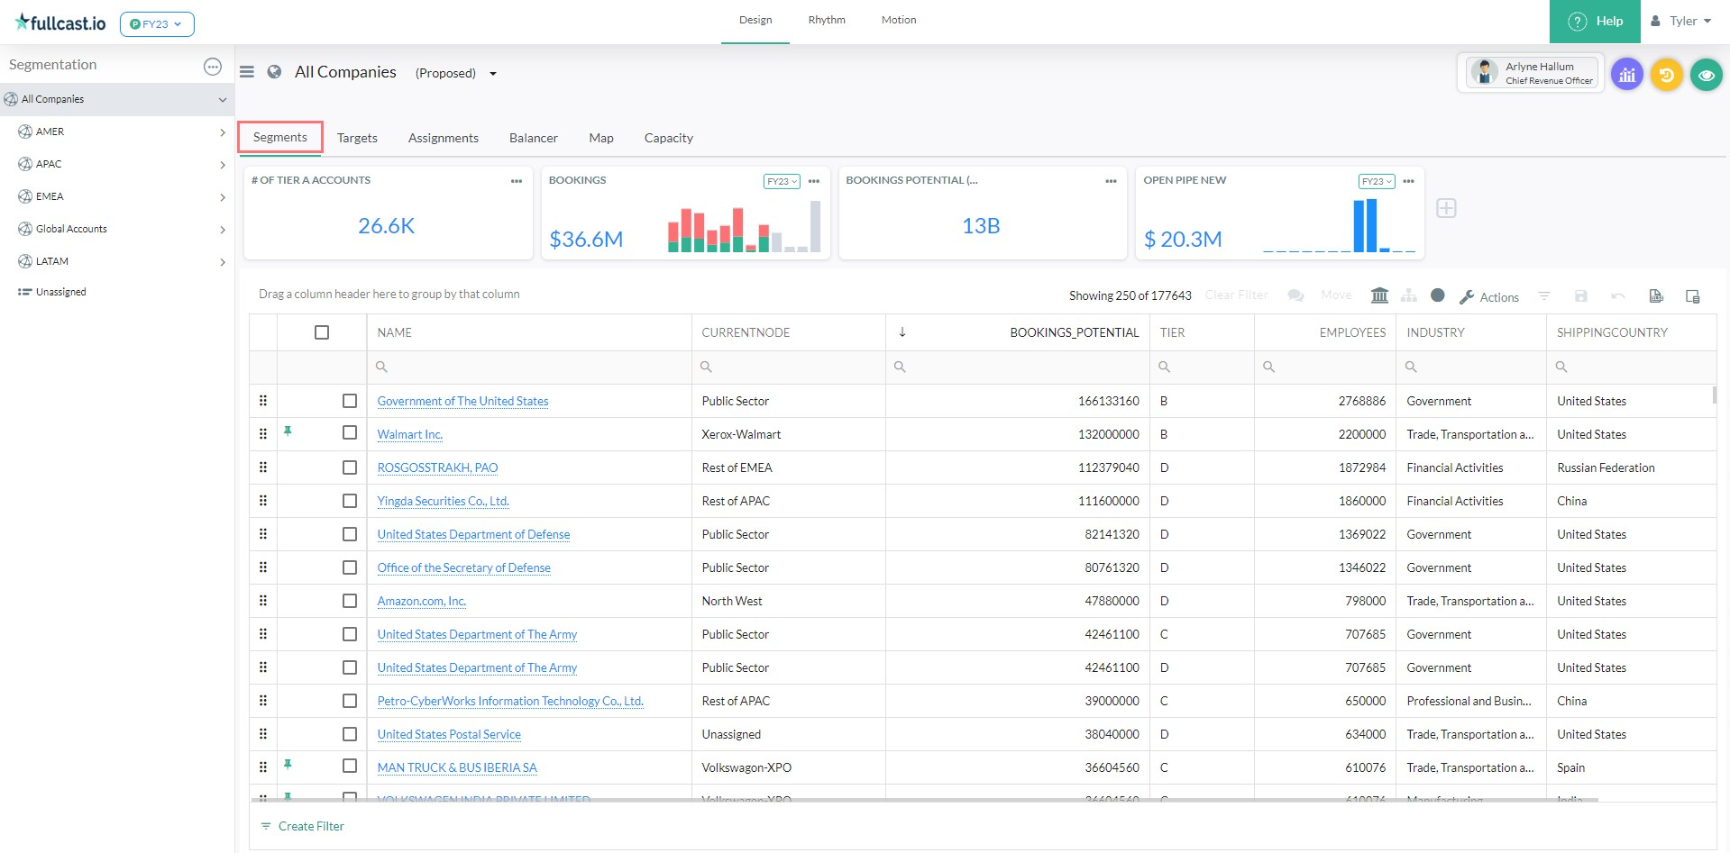Switch to the Balancer tab
This screenshot has height=853, width=1730.
tap(533, 138)
